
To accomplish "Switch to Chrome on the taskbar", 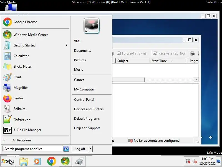I will coord(51,161).
